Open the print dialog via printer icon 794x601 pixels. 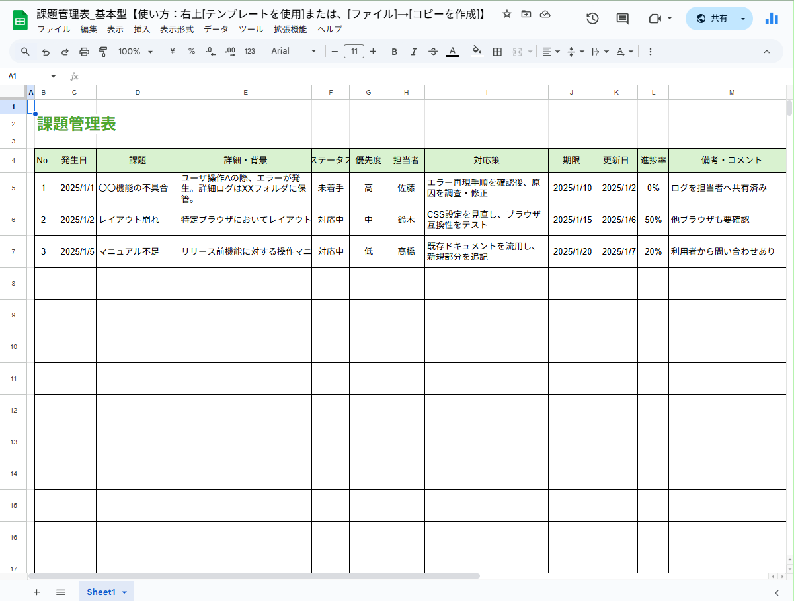[x=85, y=51]
